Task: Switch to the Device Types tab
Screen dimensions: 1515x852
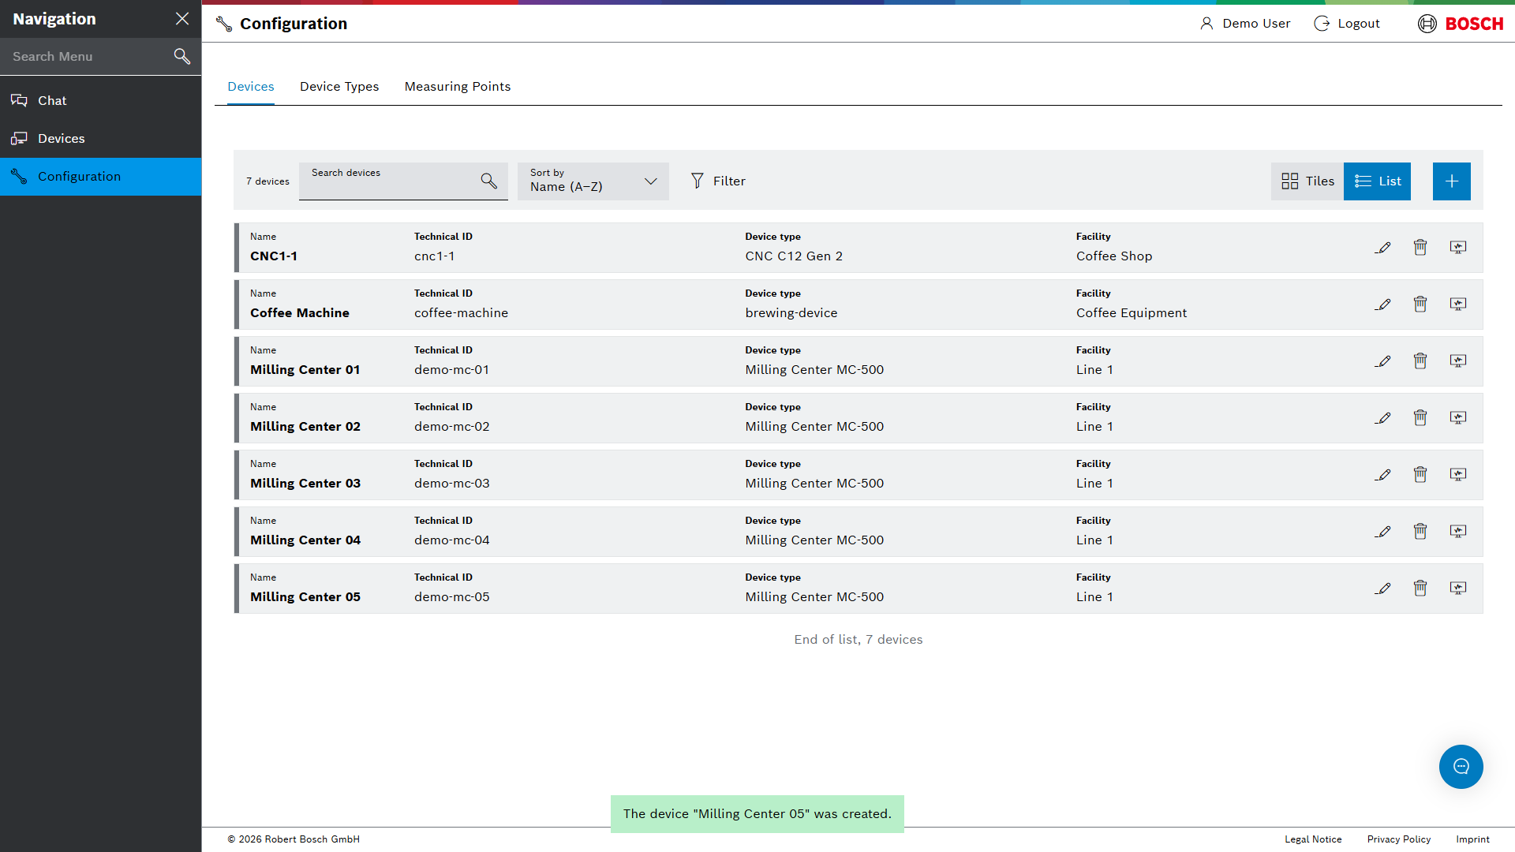Action: 339,87
